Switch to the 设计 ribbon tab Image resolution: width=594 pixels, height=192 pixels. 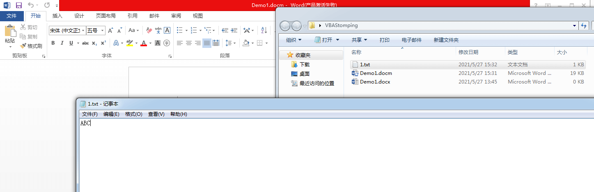pyautogui.click(x=79, y=16)
